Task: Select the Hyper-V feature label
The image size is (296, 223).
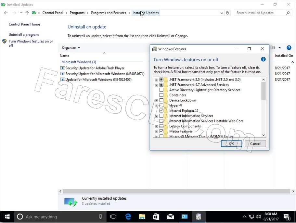Action: tap(175, 105)
